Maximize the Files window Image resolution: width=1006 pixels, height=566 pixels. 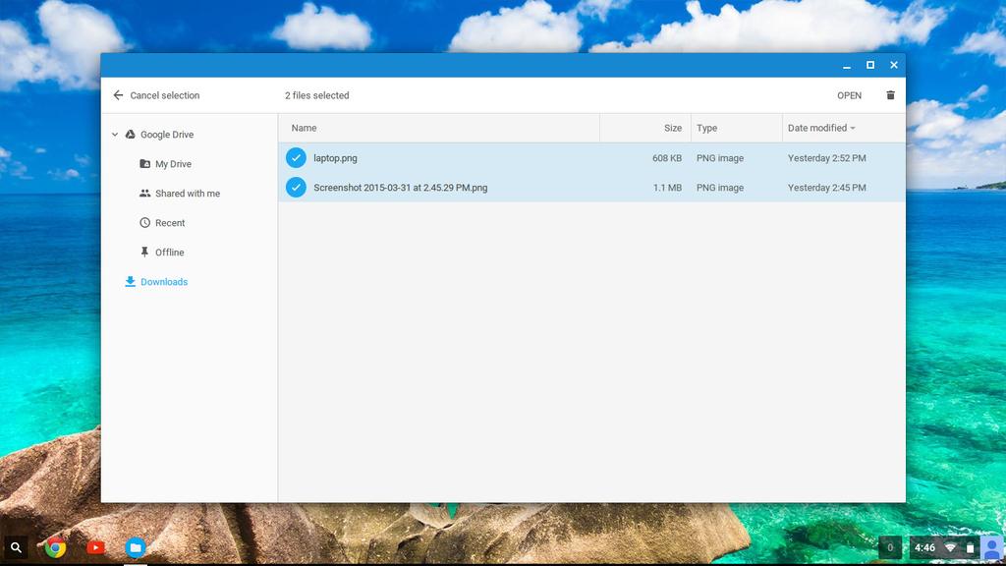870,65
